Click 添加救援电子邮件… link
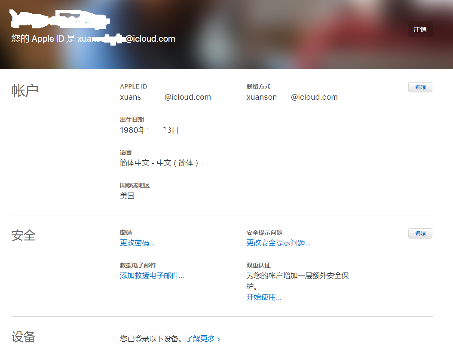 [152, 276]
